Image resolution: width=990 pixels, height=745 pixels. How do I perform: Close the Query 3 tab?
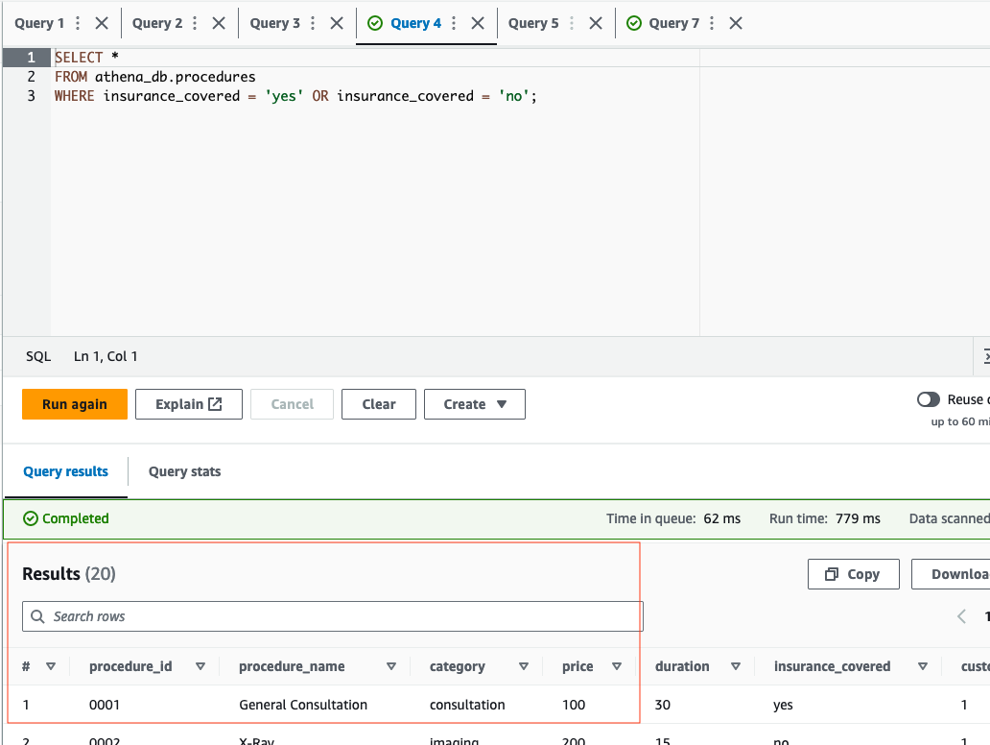point(337,23)
